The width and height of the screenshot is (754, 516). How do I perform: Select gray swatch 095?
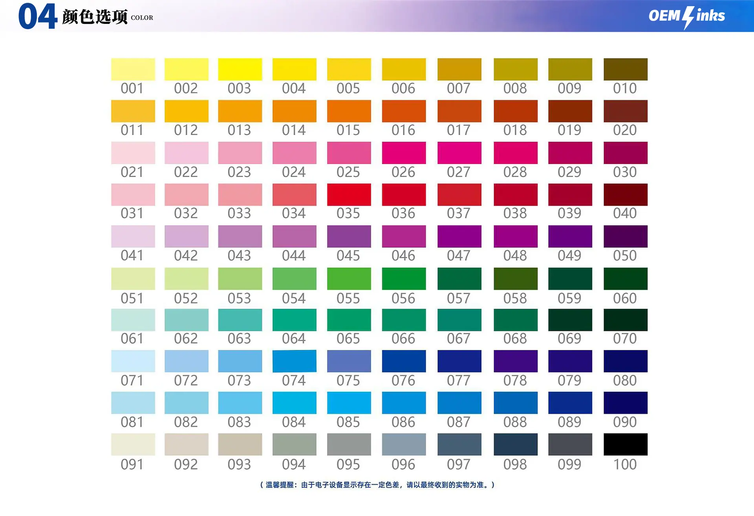(x=349, y=444)
